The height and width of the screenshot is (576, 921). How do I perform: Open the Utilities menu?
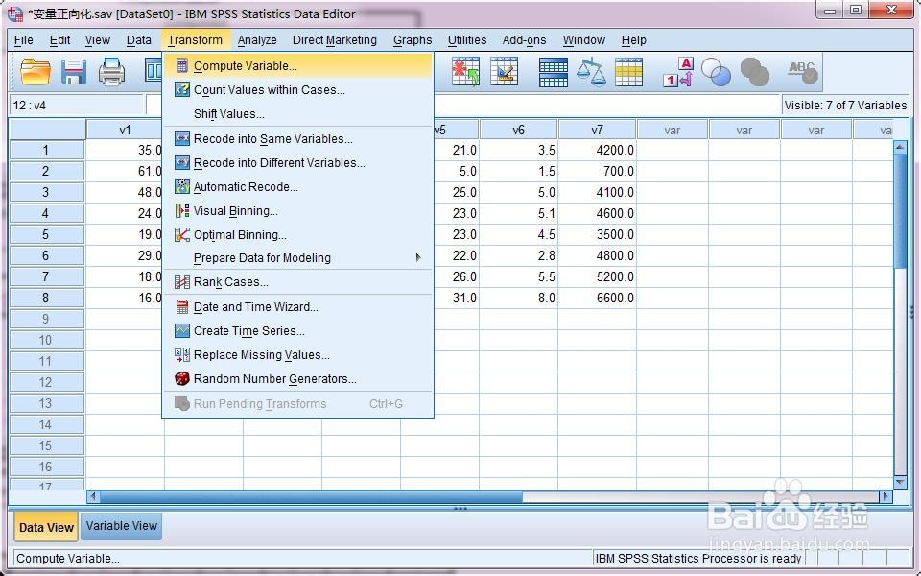click(467, 40)
